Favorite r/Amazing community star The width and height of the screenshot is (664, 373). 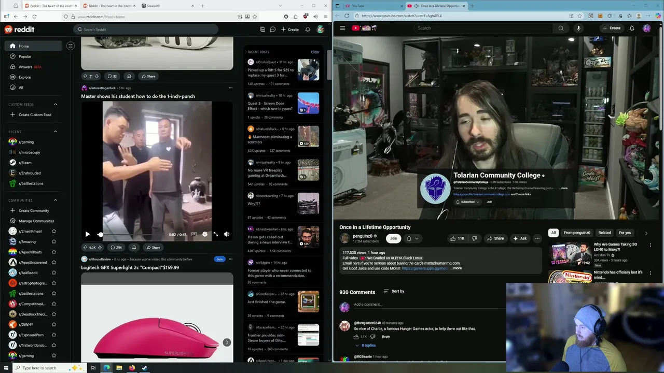click(x=54, y=241)
